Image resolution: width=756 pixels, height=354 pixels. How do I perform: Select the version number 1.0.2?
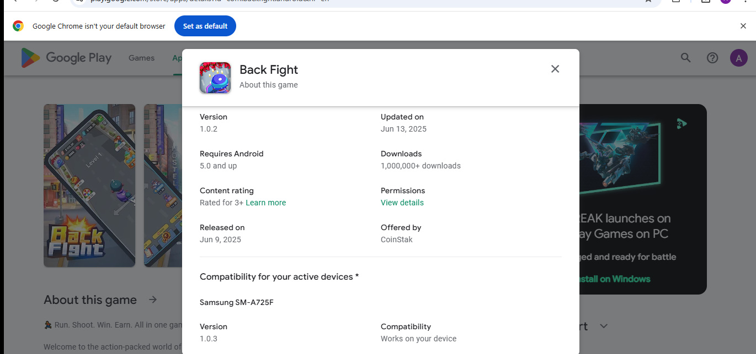pyautogui.click(x=209, y=129)
